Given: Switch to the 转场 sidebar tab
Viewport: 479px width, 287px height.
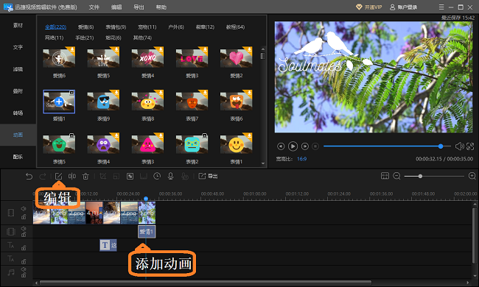Looking at the screenshot, I should coord(18,113).
